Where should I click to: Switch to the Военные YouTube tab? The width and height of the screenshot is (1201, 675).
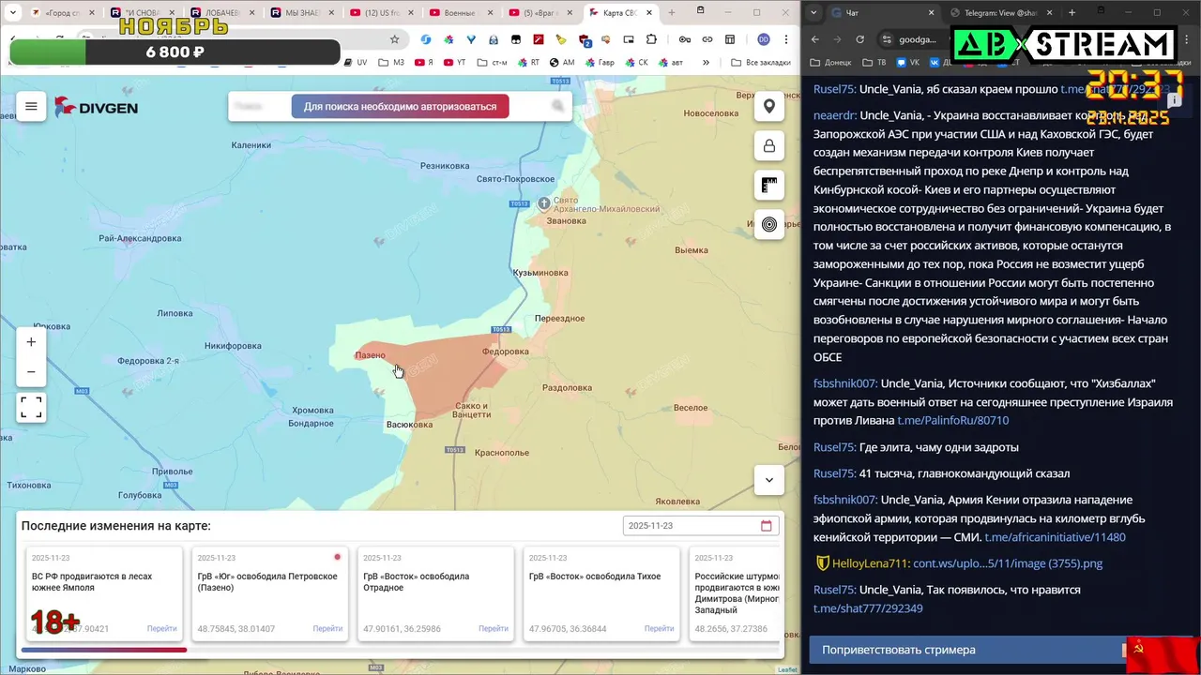462,13
